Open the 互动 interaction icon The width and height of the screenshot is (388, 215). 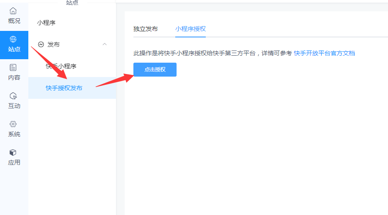click(x=13, y=96)
